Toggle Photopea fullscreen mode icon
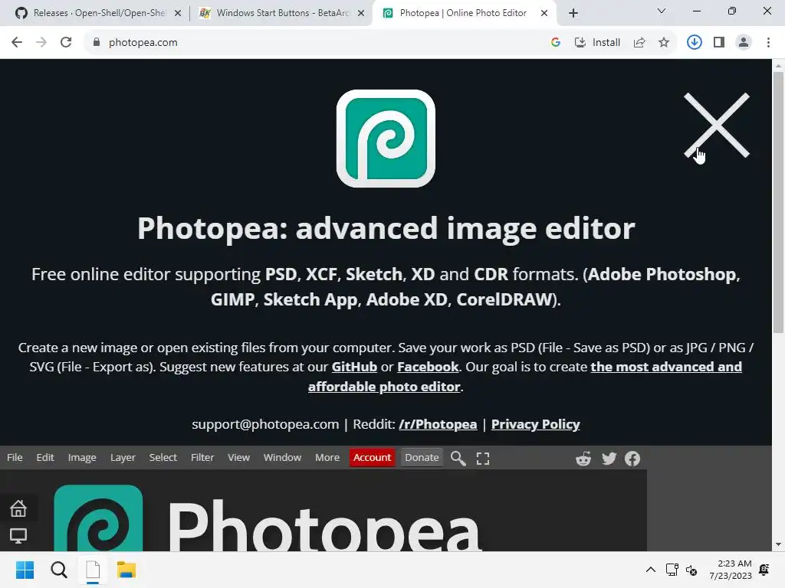785x588 pixels. pos(483,459)
